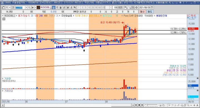The width and height of the screenshot is (200, 108).
Task: Click the date field 2021/08/26
Action: point(144,7)
